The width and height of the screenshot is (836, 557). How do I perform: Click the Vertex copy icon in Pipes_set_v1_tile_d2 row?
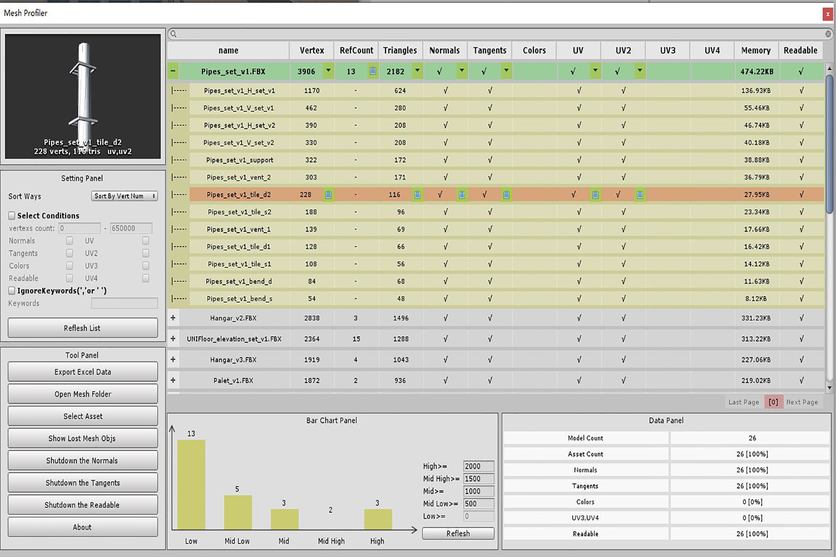pyautogui.click(x=328, y=195)
